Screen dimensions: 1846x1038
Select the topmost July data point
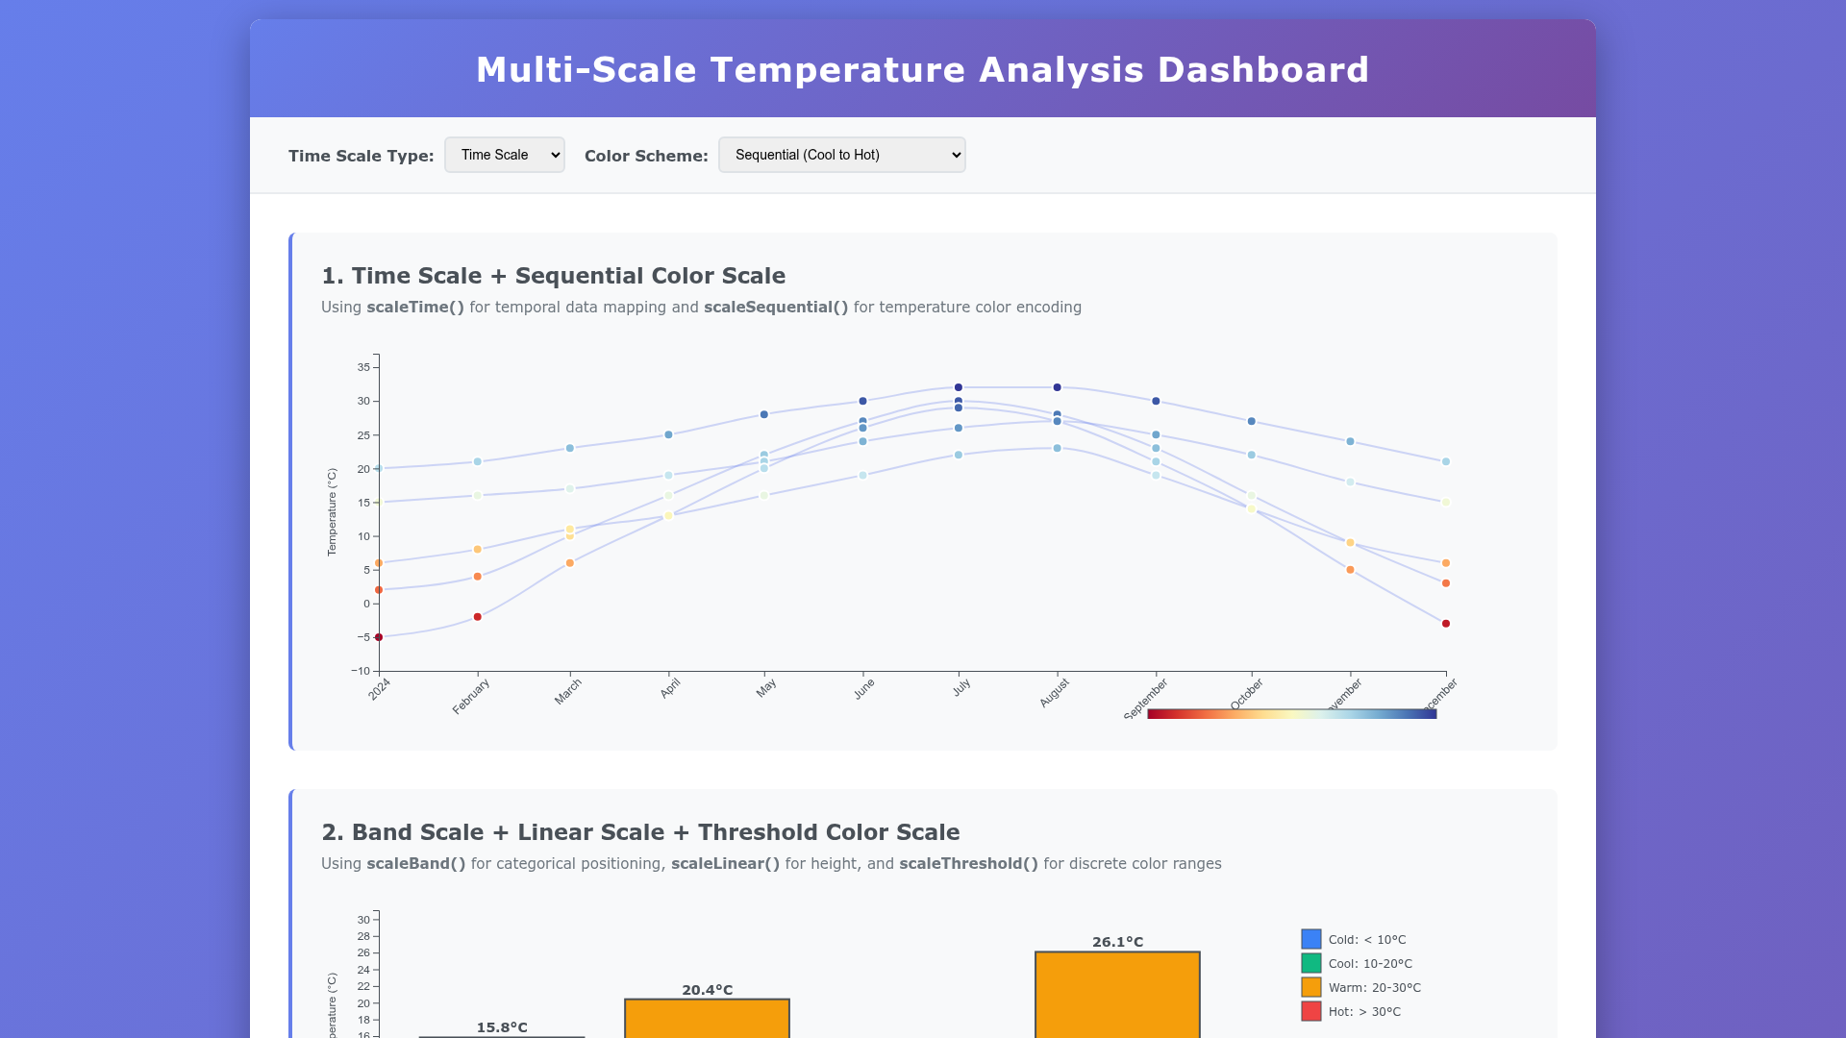(959, 387)
